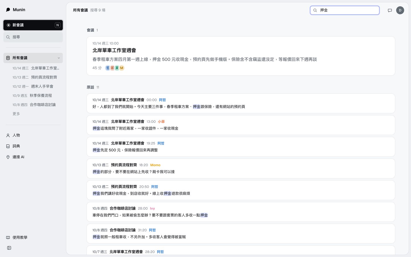Start a 新會議 recording
This screenshot has height=257, width=411.
tap(33, 25)
